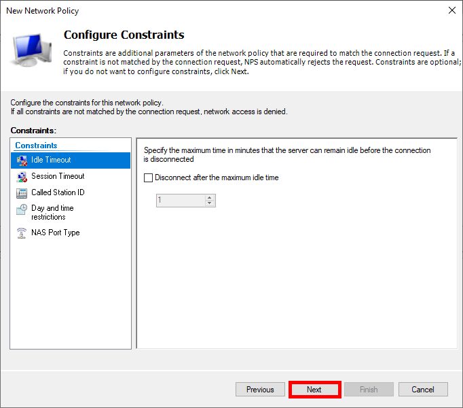This screenshot has width=463, height=408.
Task: Close the New Network Policy dialog
Action: coord(451,10)
